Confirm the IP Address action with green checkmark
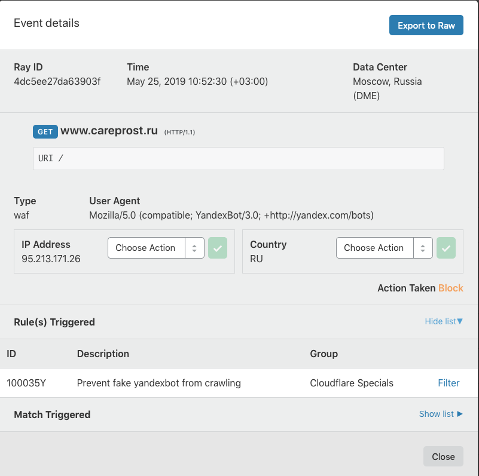This screenshot has width=479, height=476. (218, 248)
